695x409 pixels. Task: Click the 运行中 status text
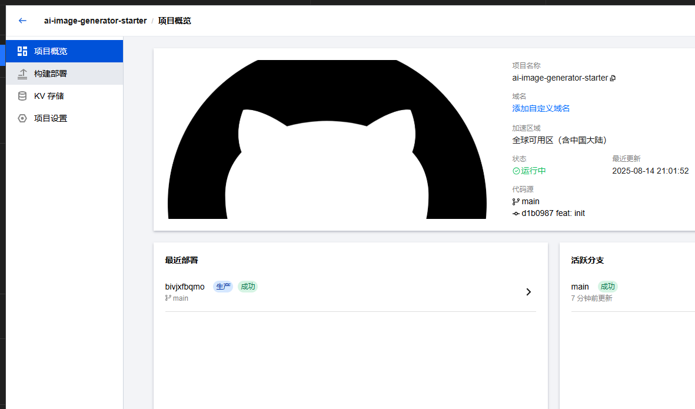533,171
